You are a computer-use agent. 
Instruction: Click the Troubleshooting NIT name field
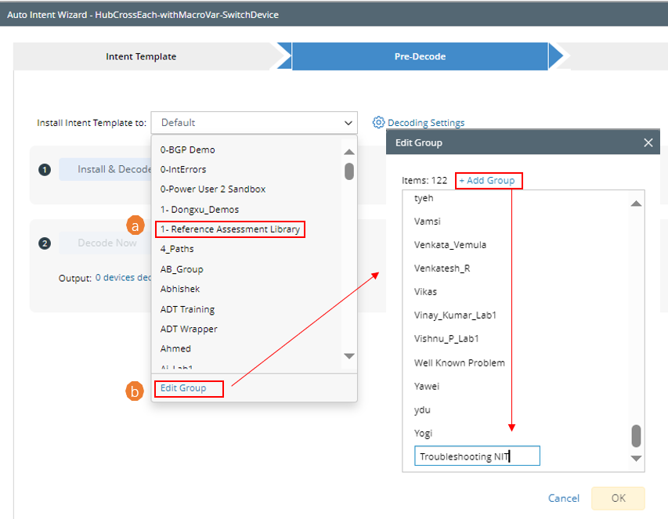click(x=477, y=456)
